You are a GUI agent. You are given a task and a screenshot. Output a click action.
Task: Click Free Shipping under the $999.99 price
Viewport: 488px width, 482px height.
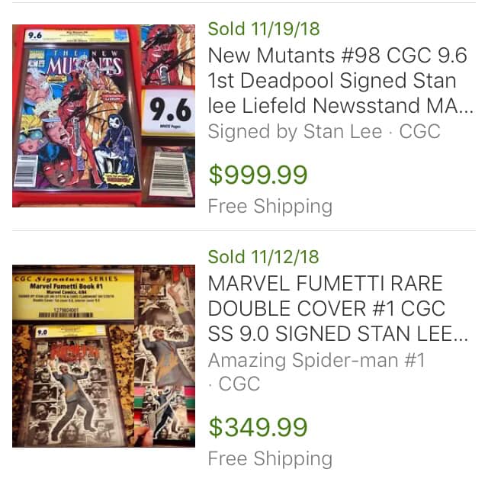pyautogui.click(x=270, y=207)
